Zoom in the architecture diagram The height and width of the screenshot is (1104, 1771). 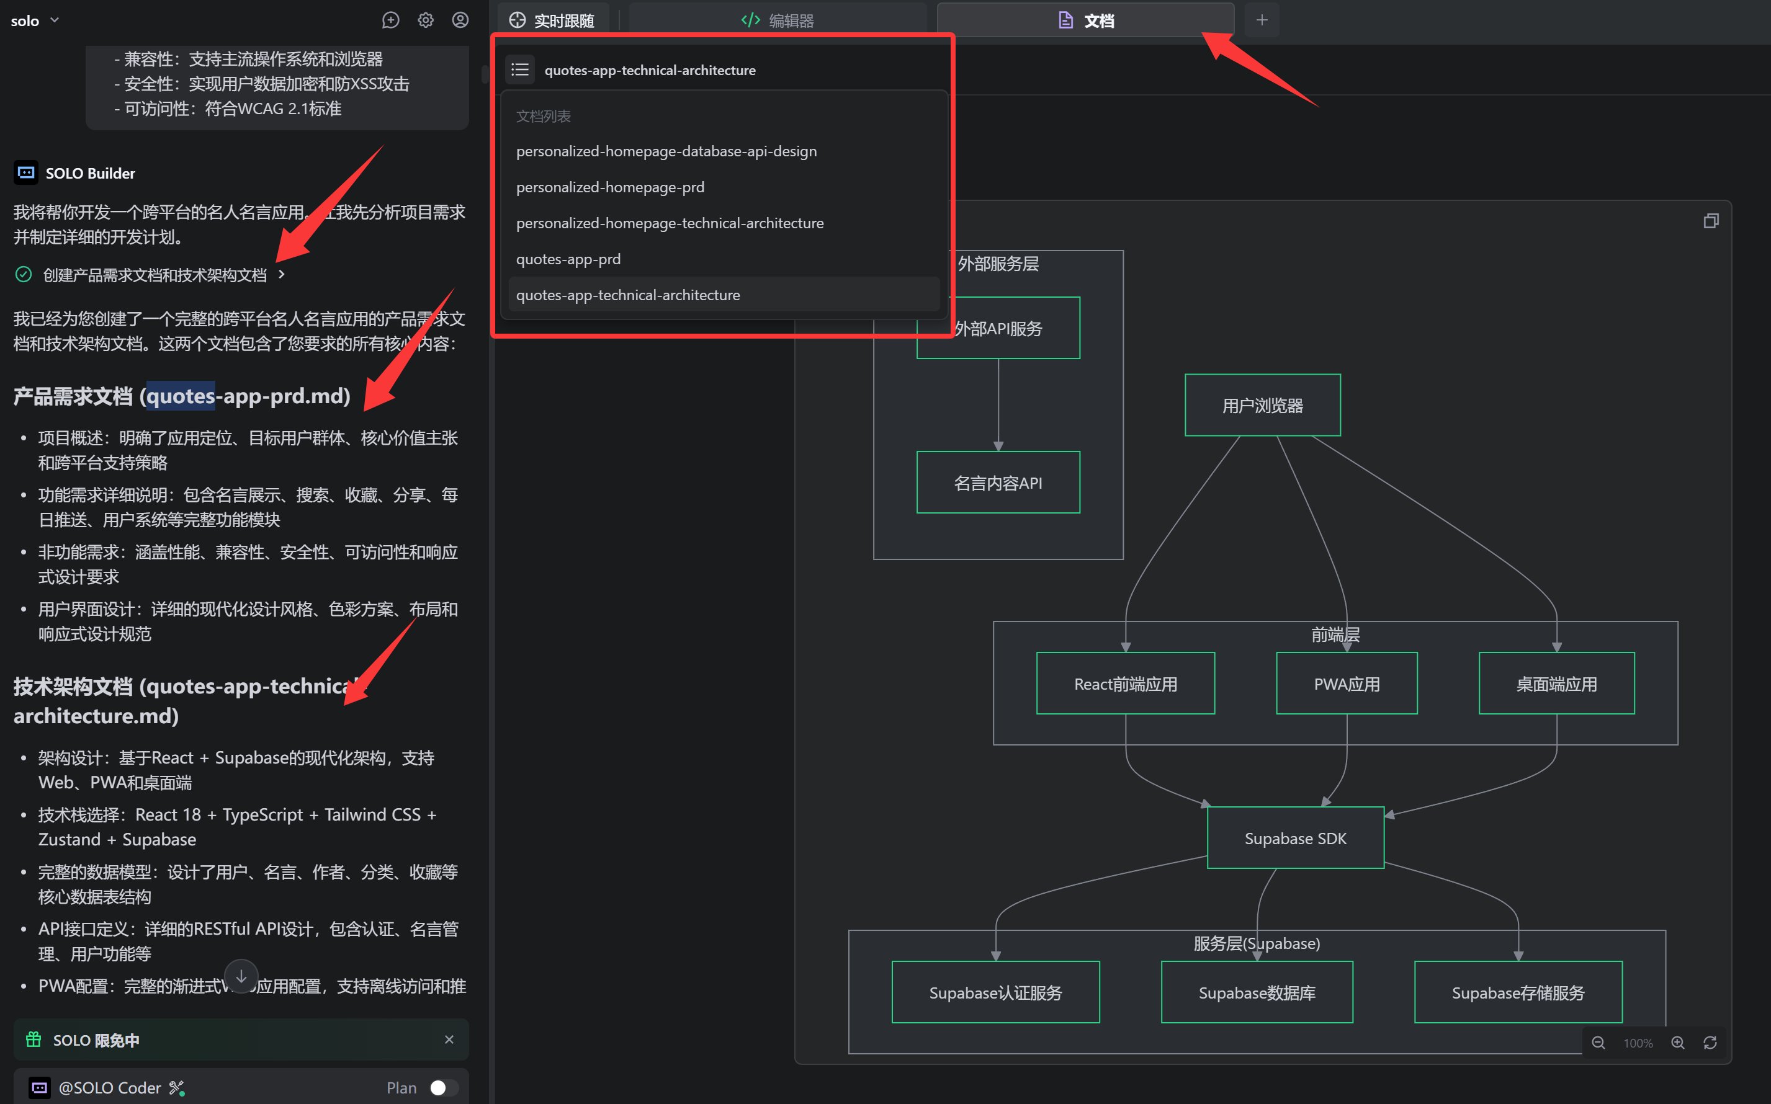pyautogui.click(x=1677, y=1043)
